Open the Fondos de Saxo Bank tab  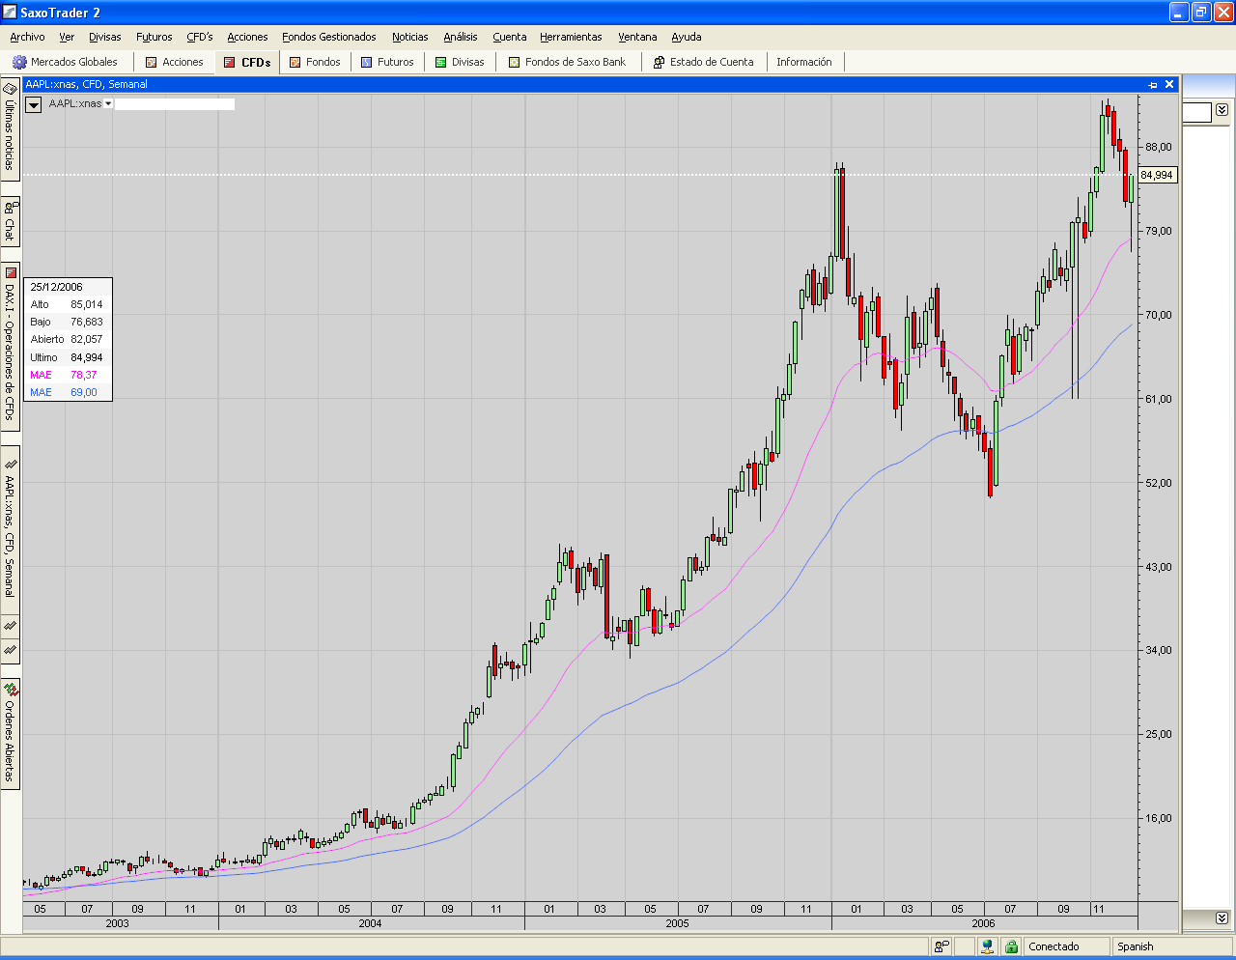point(567,62)
